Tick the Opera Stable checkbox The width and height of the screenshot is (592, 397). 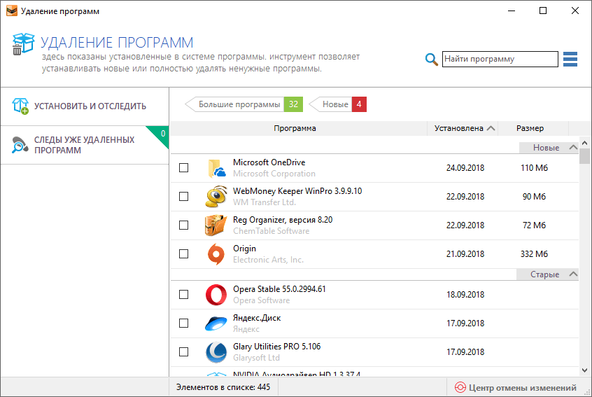pos(184,295)
